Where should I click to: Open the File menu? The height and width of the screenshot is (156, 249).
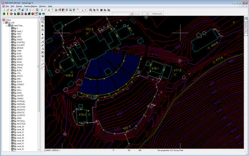click(7, 6)
